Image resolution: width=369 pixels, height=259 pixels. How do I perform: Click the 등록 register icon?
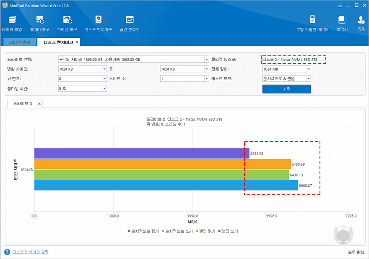pos(361,24)
